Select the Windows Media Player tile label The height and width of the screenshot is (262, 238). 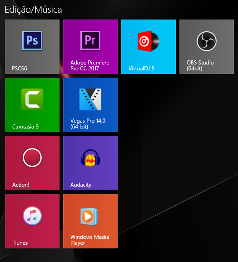coord(89,240)
